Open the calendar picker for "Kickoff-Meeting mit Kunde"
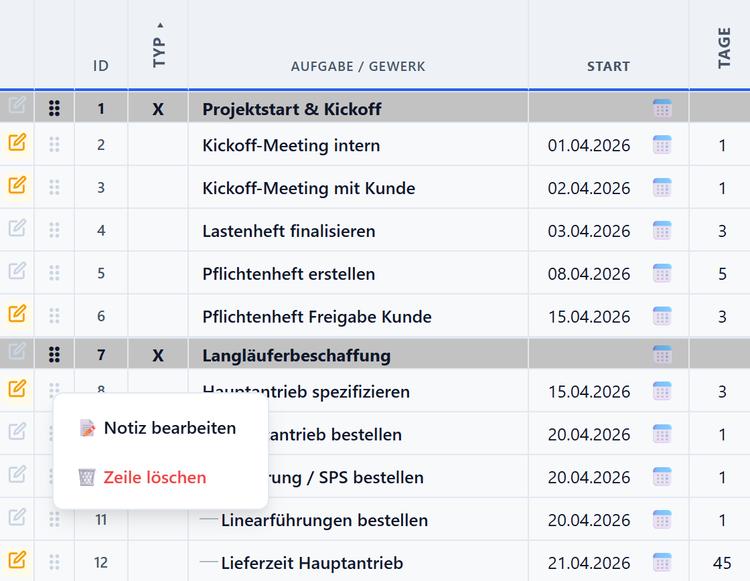Viewport: 750px width, 581px height. pyautogui.click(x=662, y=187)
